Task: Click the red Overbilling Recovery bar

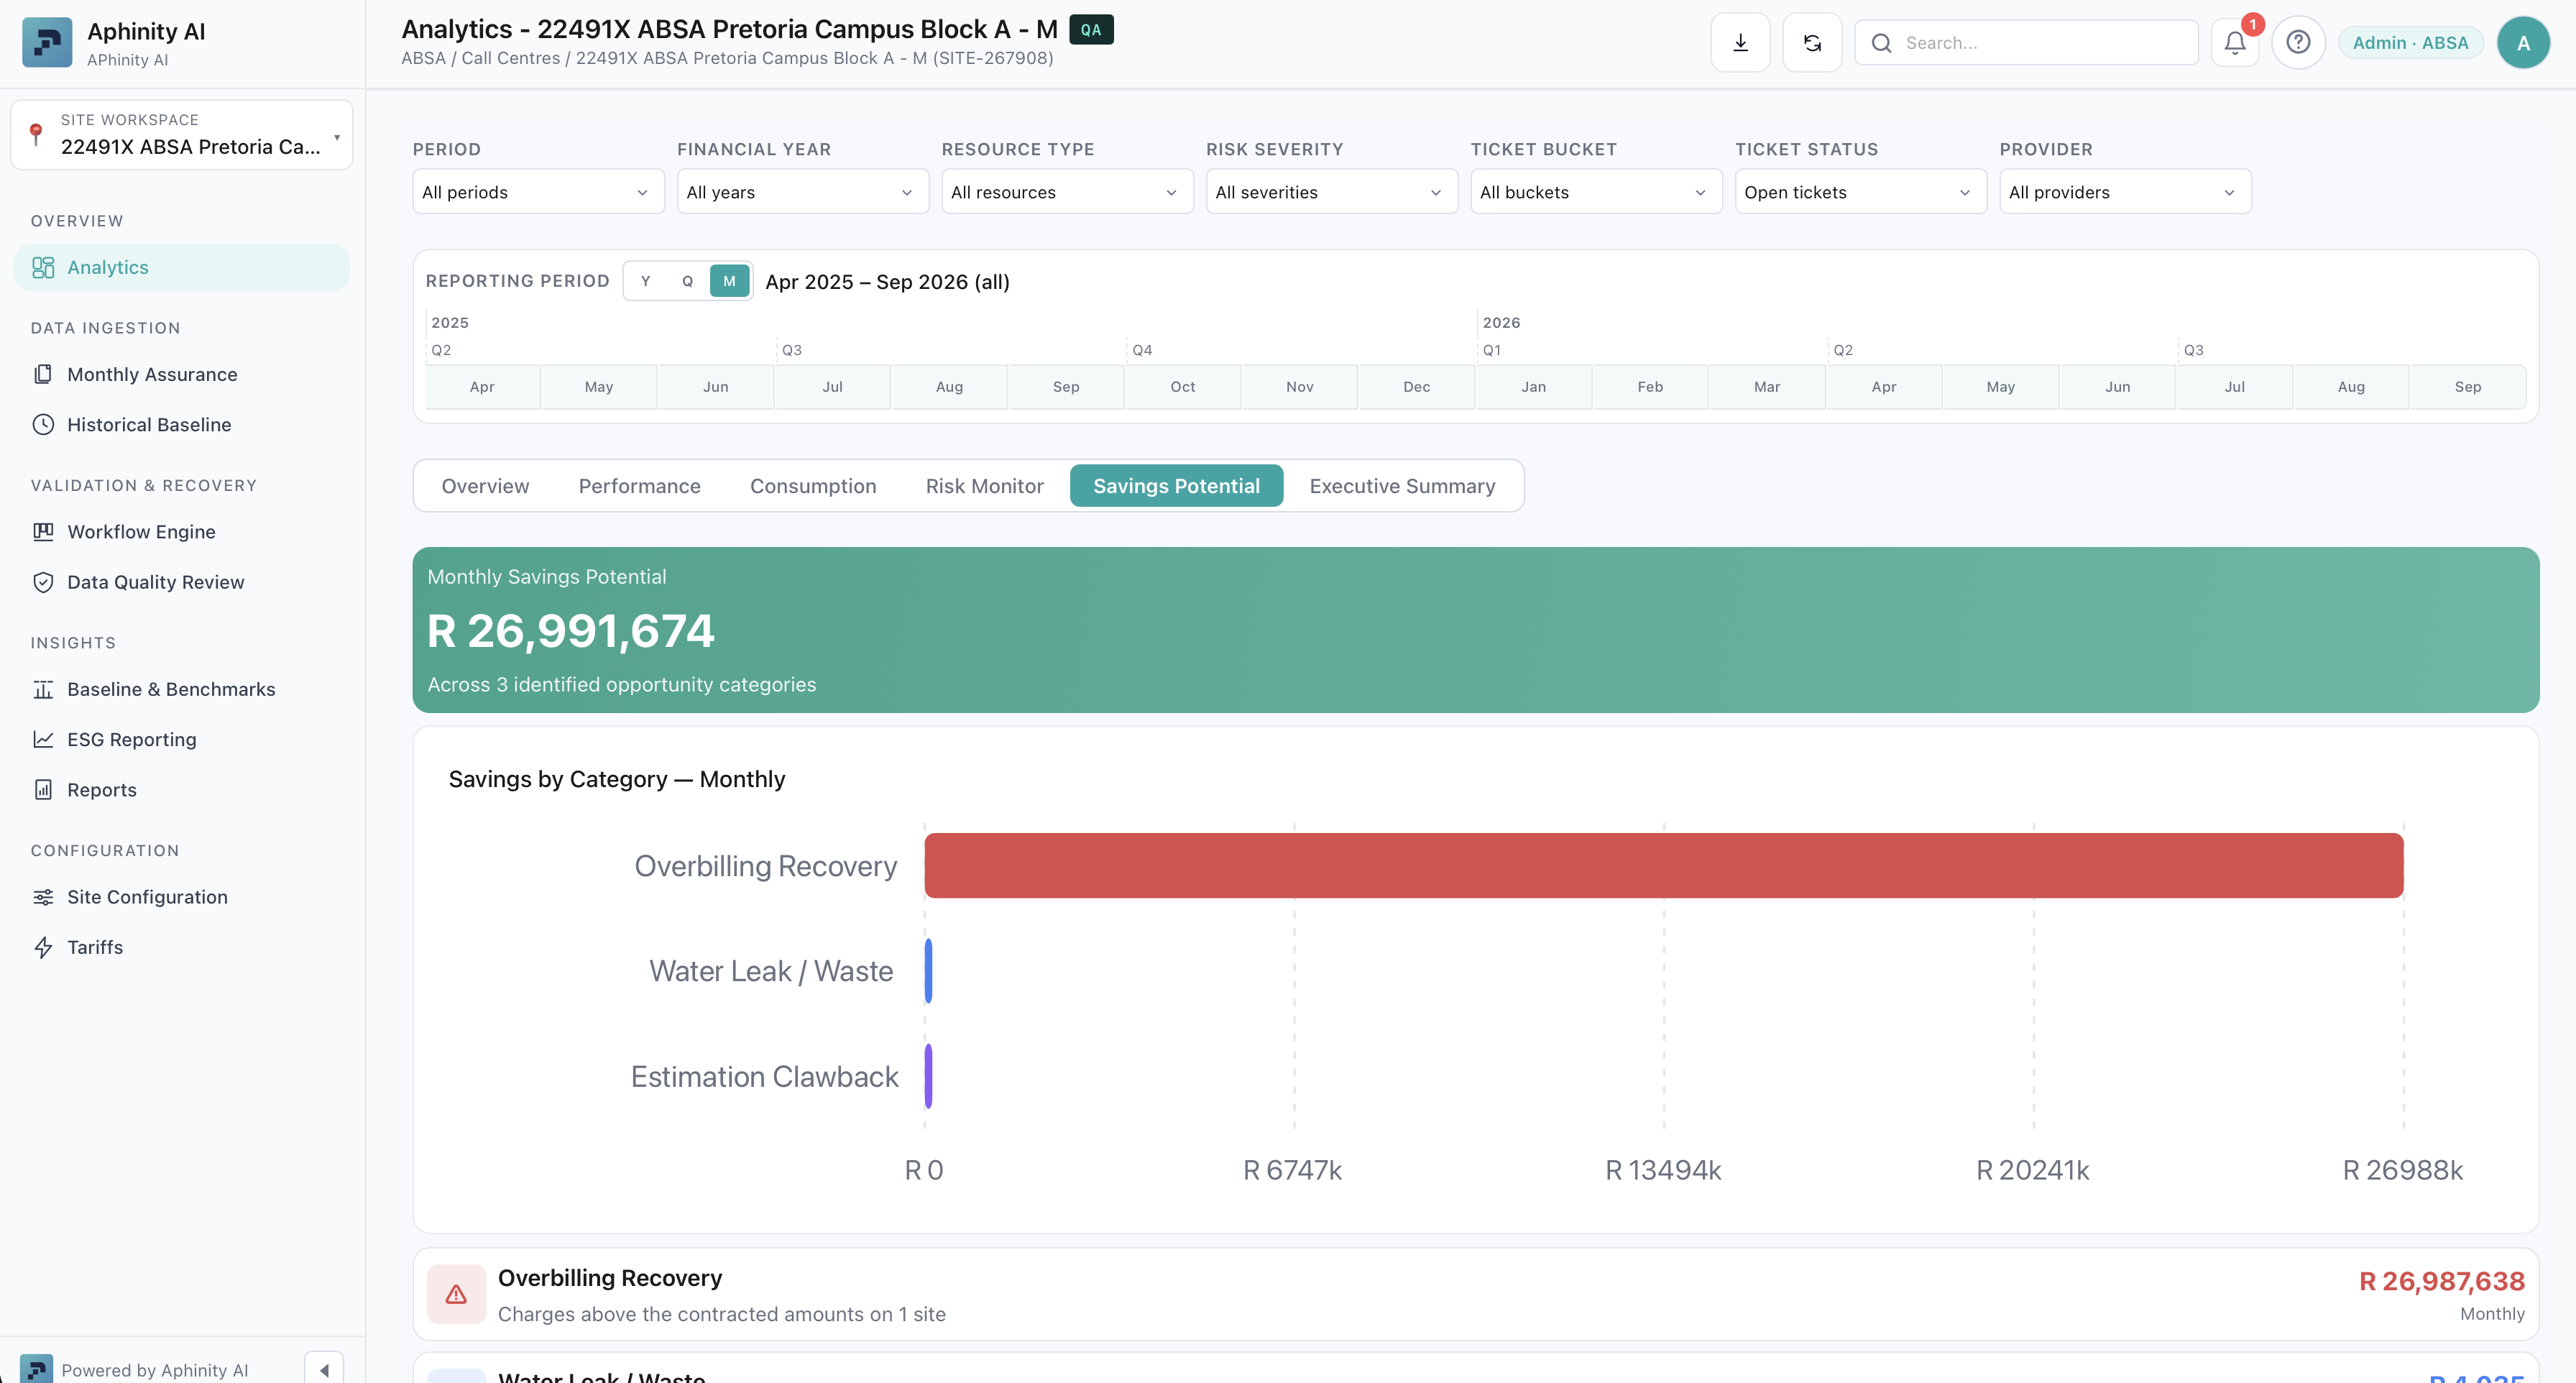Action: 1663,866
